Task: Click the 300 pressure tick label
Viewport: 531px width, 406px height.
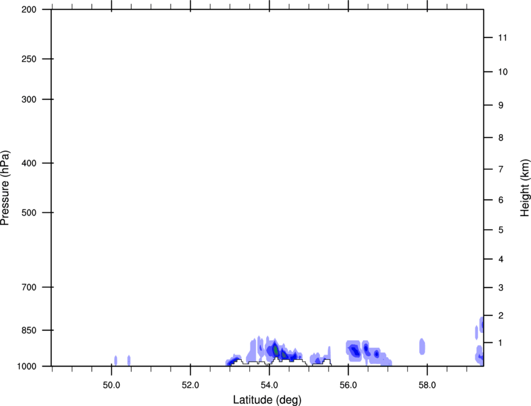Action: pos(29,100)
